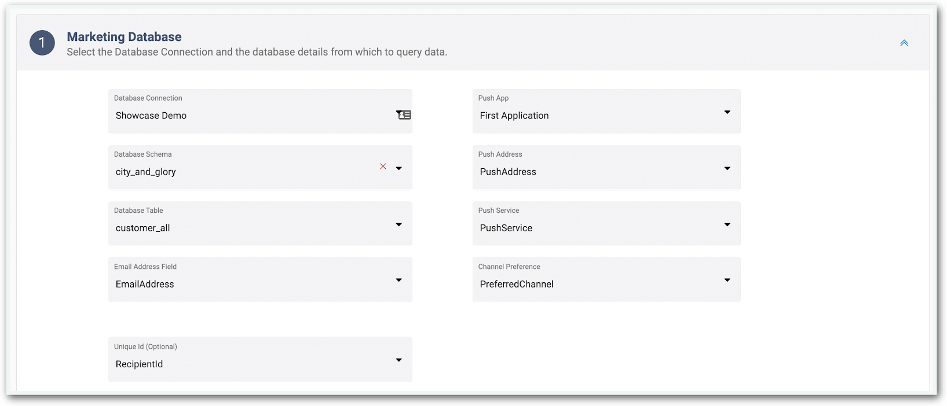Collapse the Marketing Database section chevron
The image size is (947, 406).
coord(904,43)
